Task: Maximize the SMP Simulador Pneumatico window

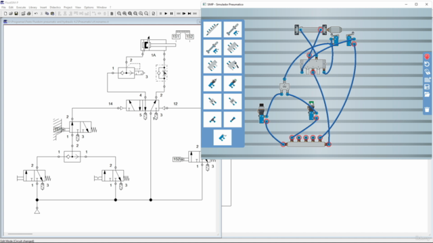Action: pyautogui.click(x=416, y=5)
